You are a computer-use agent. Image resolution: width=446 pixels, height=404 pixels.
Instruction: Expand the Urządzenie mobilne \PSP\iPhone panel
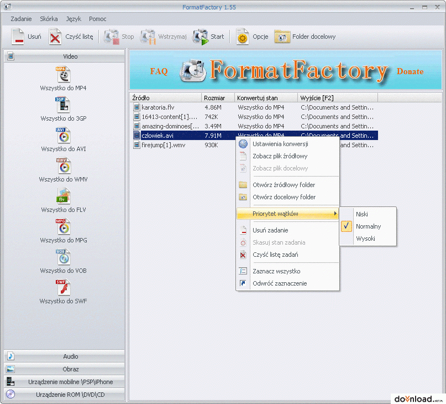tap(64, 382)
